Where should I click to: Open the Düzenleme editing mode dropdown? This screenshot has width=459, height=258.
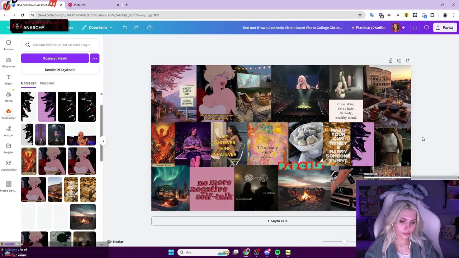pos(97,28)
